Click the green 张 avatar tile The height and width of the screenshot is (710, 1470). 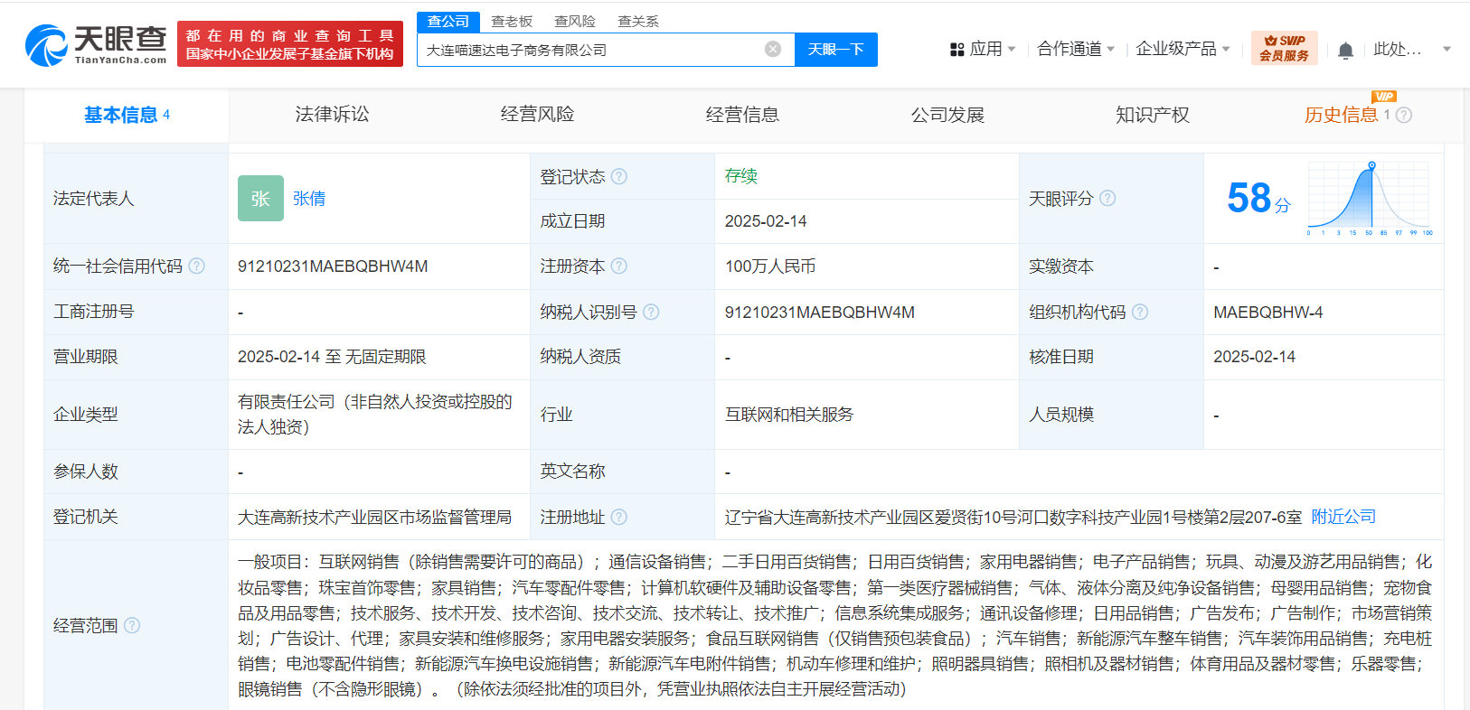[x=260, y=198]
